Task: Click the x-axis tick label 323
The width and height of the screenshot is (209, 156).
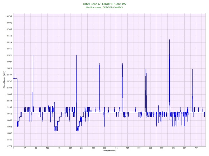Action: pyautogui.click(x=93, y=148)
